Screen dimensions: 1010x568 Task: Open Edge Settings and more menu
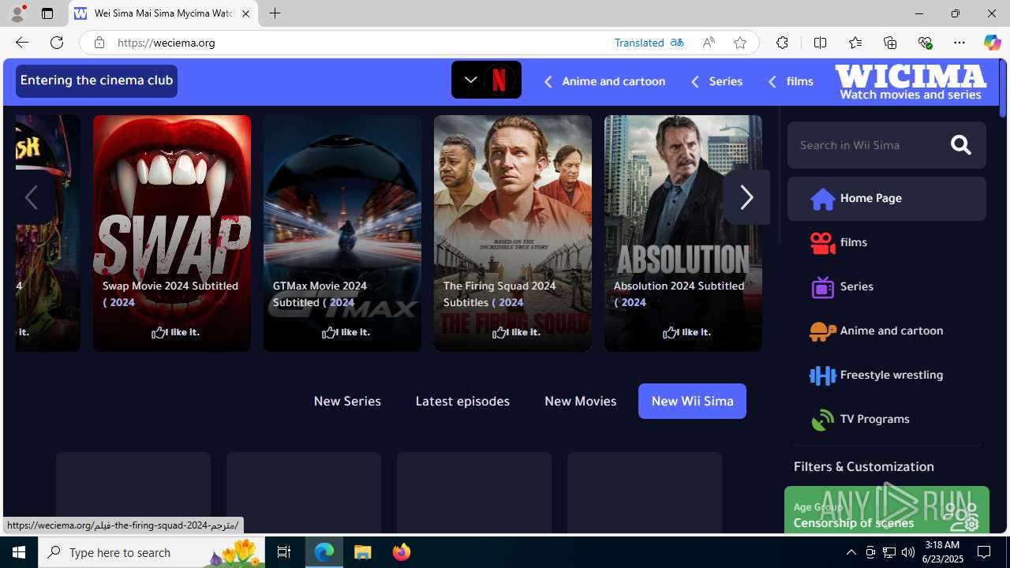pyautogui.click(x=959, y=43)
